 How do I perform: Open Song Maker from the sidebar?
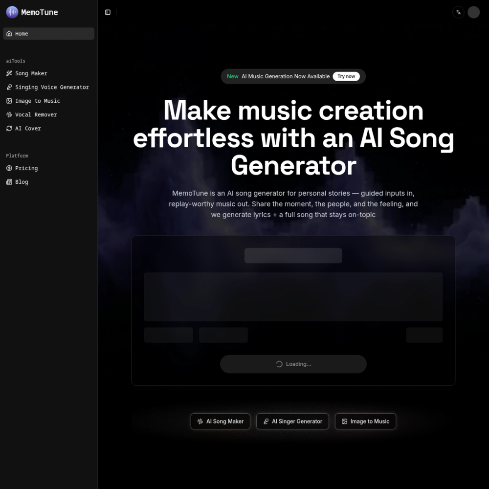pyautogui.click(x=48, y=73)
